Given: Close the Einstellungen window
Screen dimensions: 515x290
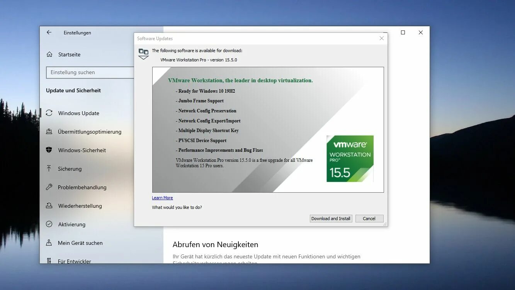Looking at the screenshot, I should 421,32.
